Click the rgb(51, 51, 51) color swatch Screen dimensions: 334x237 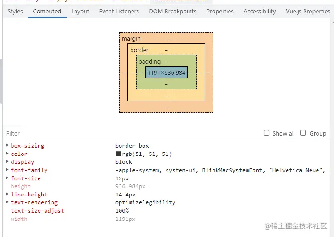pyautogui.click(x=118, y=154)
